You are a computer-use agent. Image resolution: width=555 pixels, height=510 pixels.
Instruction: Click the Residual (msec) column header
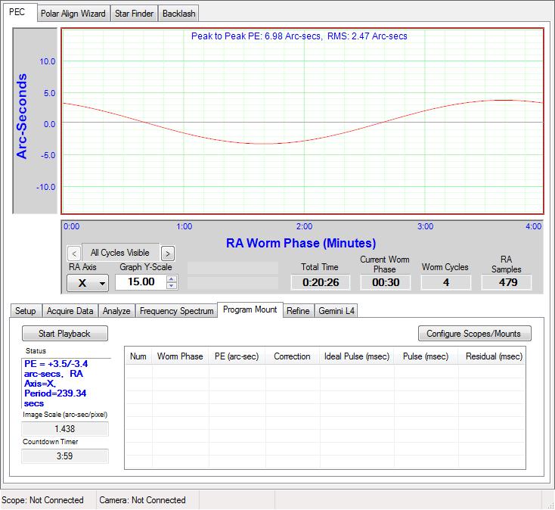tap(493, 356)
